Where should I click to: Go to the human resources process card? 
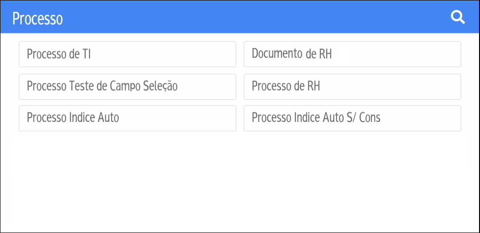pos(352,87)
